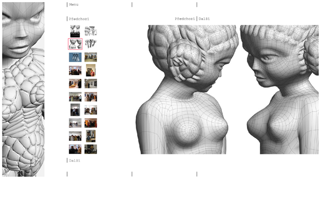Open the bottom-right thumbnail in the grid

pyautogui.click(x=91, y=149)
